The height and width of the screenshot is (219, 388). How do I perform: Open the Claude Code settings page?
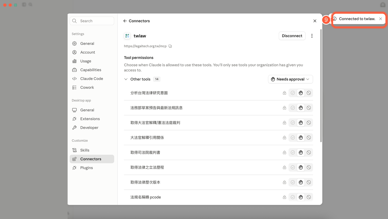pyautogui.click(x=92, y=79)
